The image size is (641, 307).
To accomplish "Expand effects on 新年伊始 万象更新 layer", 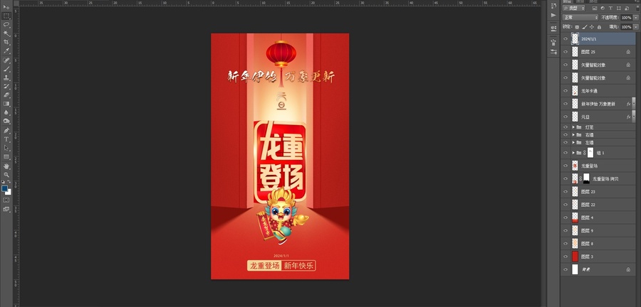I will coord(634,104).
